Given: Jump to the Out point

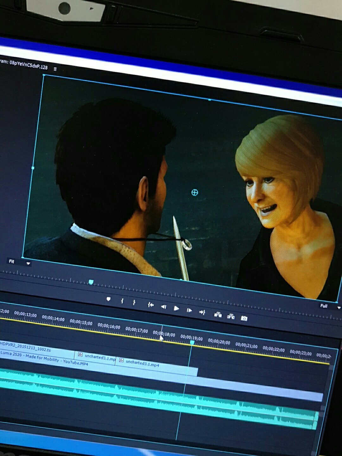Looking at the screenshot, I should tap(202, 312).
